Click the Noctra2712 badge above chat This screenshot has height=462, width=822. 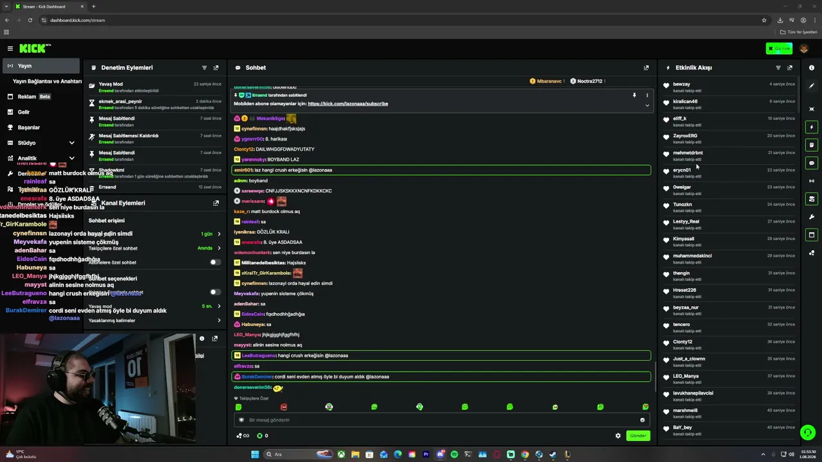click(588, 81)
